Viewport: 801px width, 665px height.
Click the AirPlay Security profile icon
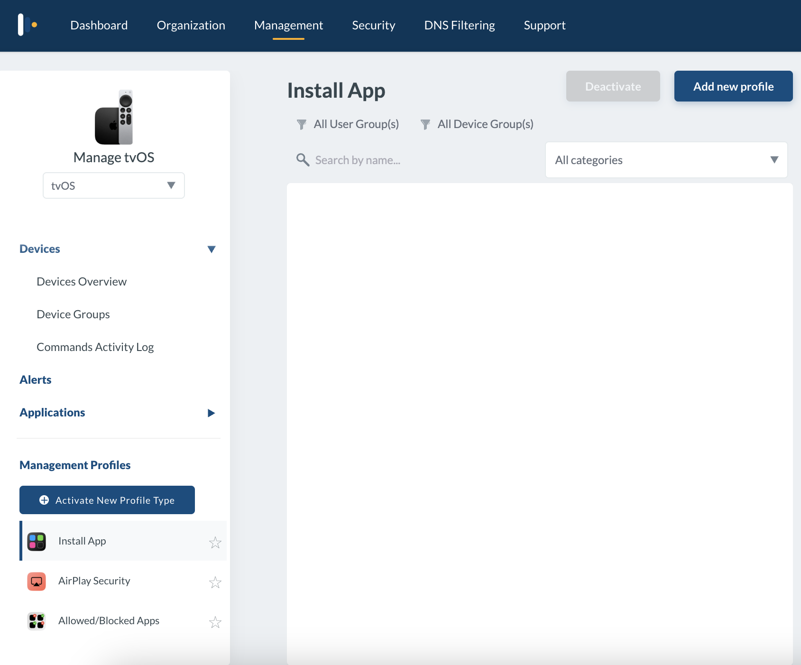coord(37,582)
